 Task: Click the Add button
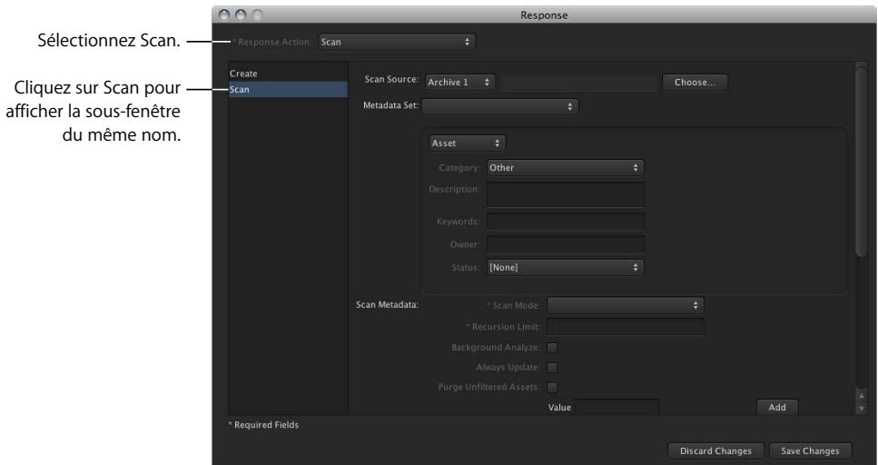click(777, 407)
